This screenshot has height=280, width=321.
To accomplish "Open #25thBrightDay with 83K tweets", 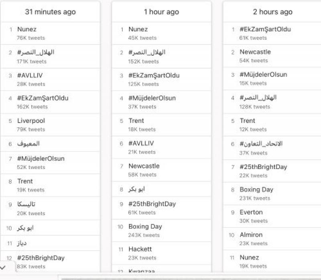I will (41, 258).
